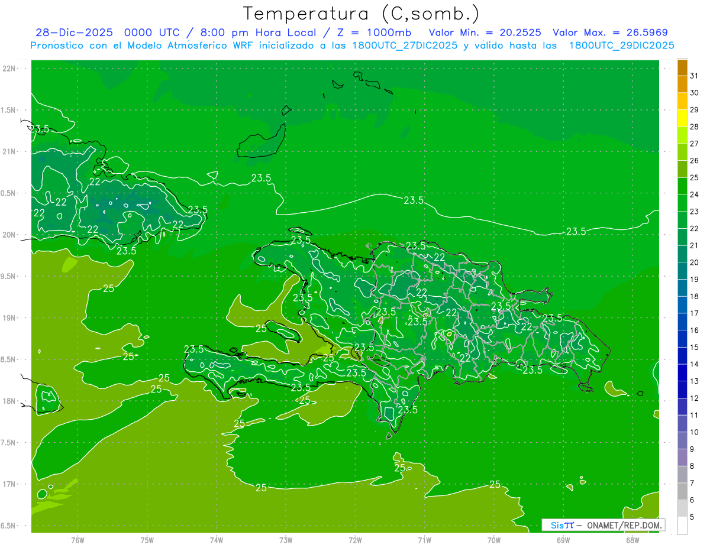Screen dimensions: 710x548
Task: Click the '22N' latitude axis label
Action: pos(9,69)
